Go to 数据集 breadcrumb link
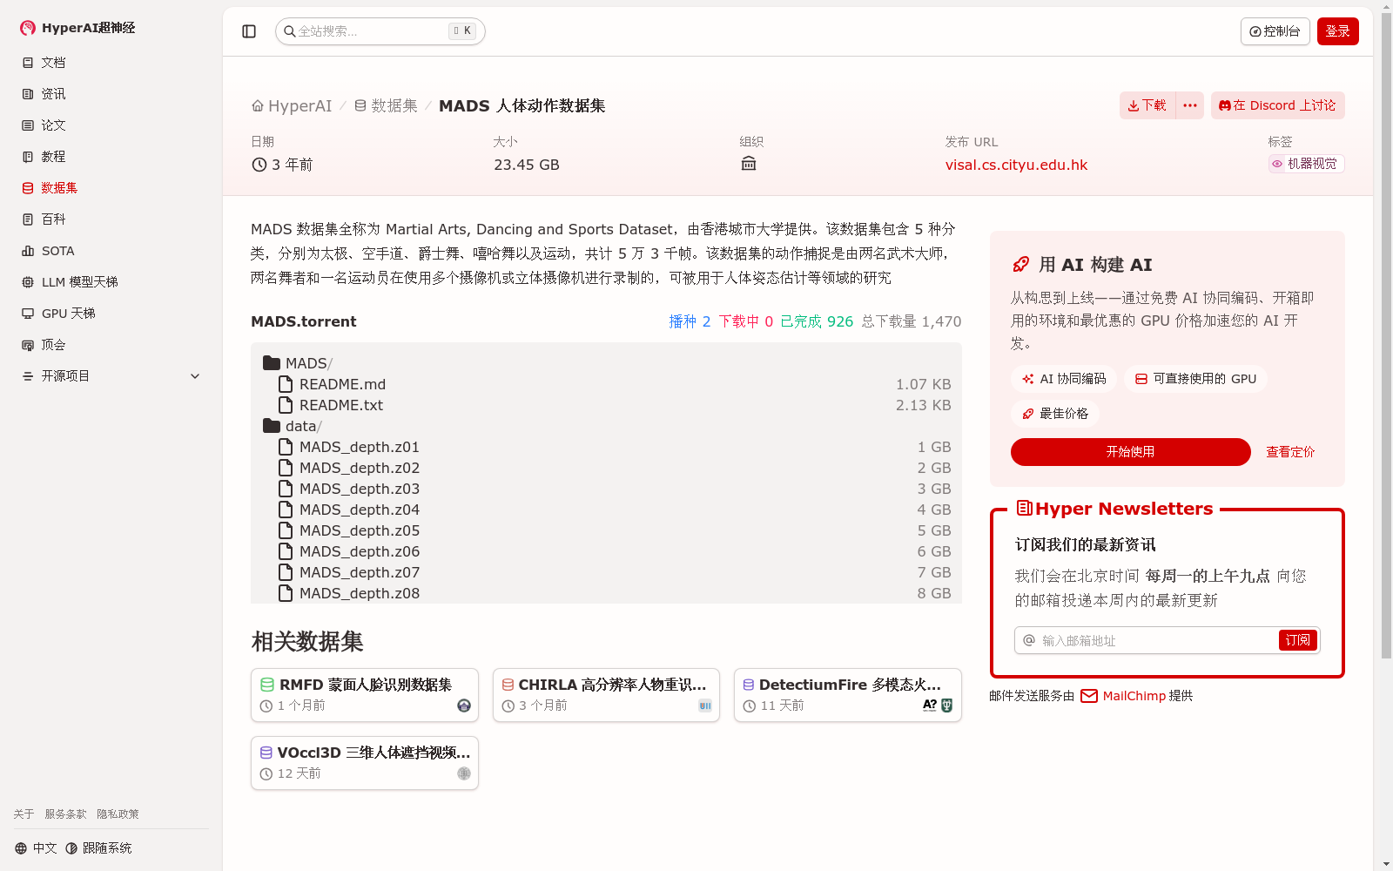1393x871 pixels. pyautogui.click(x=386, y=105)
